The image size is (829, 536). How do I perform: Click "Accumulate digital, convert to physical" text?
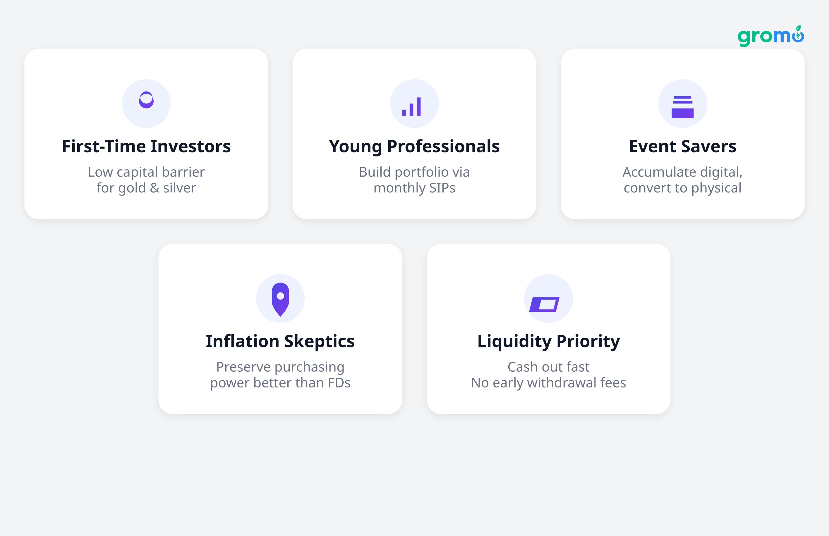682,180
